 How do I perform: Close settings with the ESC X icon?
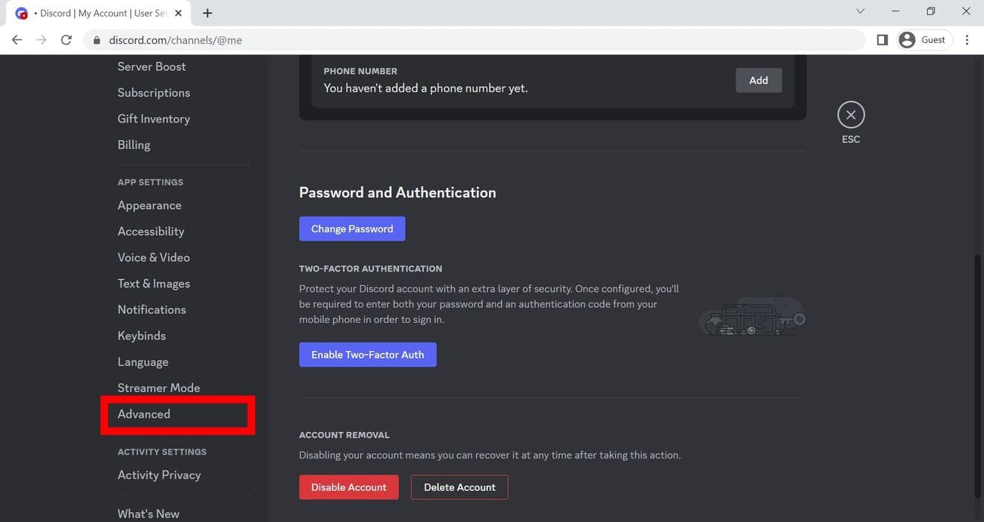pyautogui.click(x=851, y=115)
